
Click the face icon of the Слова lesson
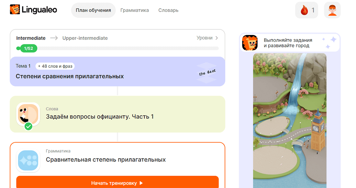tap(28, 114)
